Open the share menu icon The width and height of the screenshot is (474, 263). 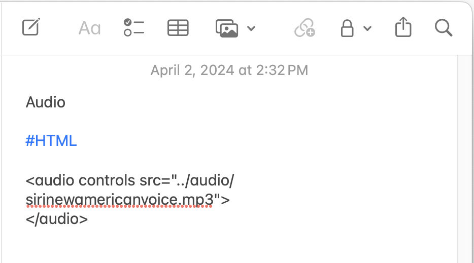403,27
